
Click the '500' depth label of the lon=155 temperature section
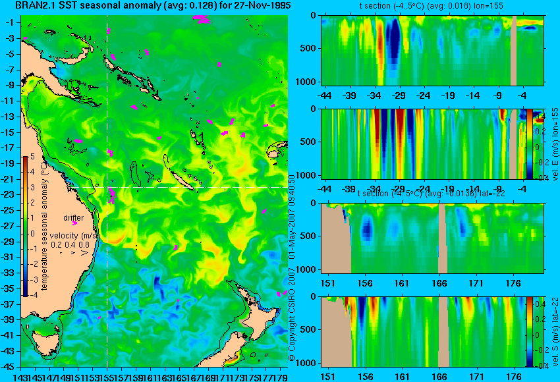[308, 49]
